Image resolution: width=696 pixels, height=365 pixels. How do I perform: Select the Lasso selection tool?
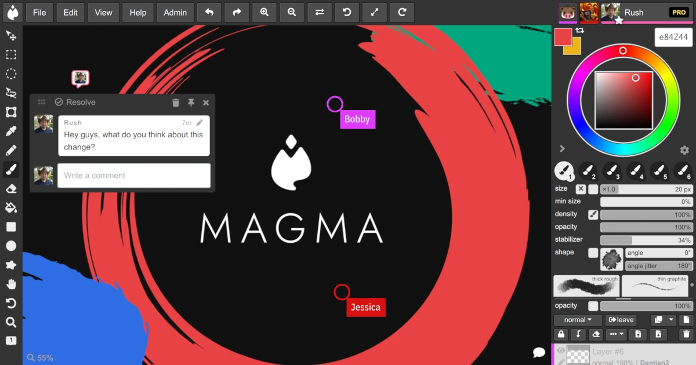coord(11,93)
